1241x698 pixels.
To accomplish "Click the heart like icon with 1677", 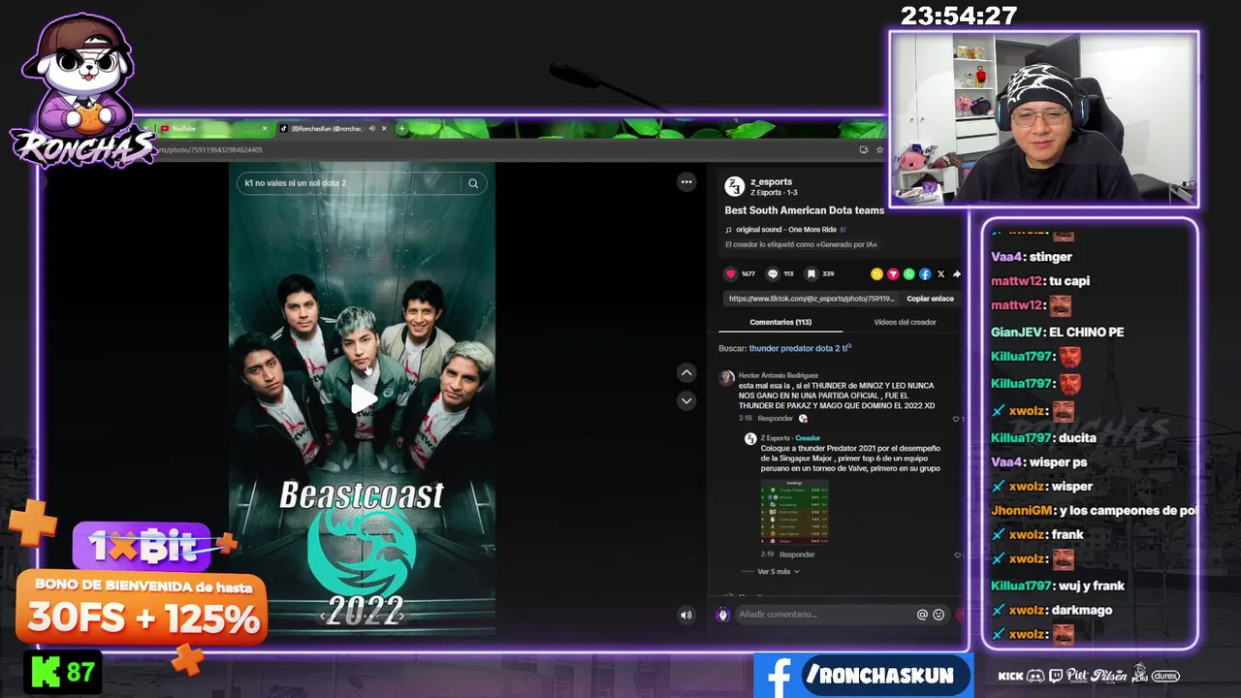I will click(731, 274).
